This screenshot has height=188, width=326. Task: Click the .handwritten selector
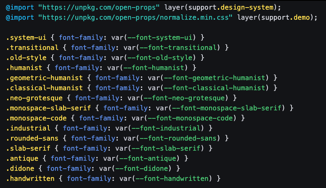pyautogui.click(x=30, y=179)
